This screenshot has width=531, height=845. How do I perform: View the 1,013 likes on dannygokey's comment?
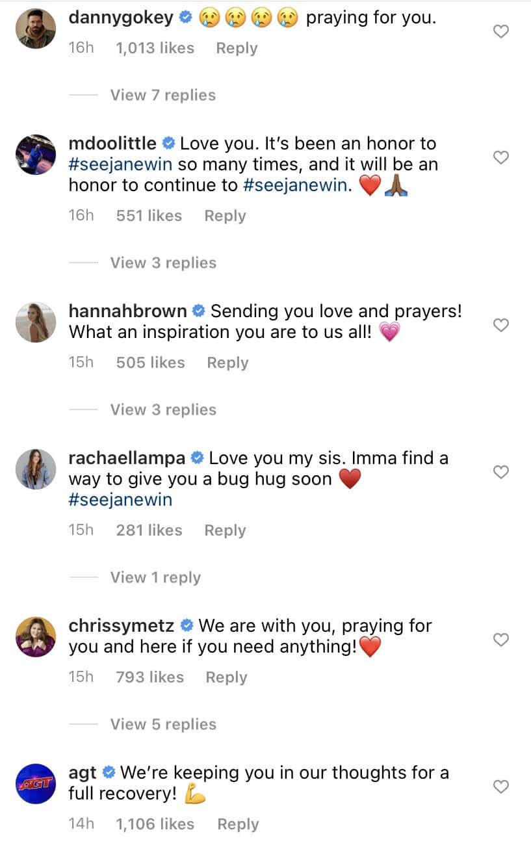155,48
